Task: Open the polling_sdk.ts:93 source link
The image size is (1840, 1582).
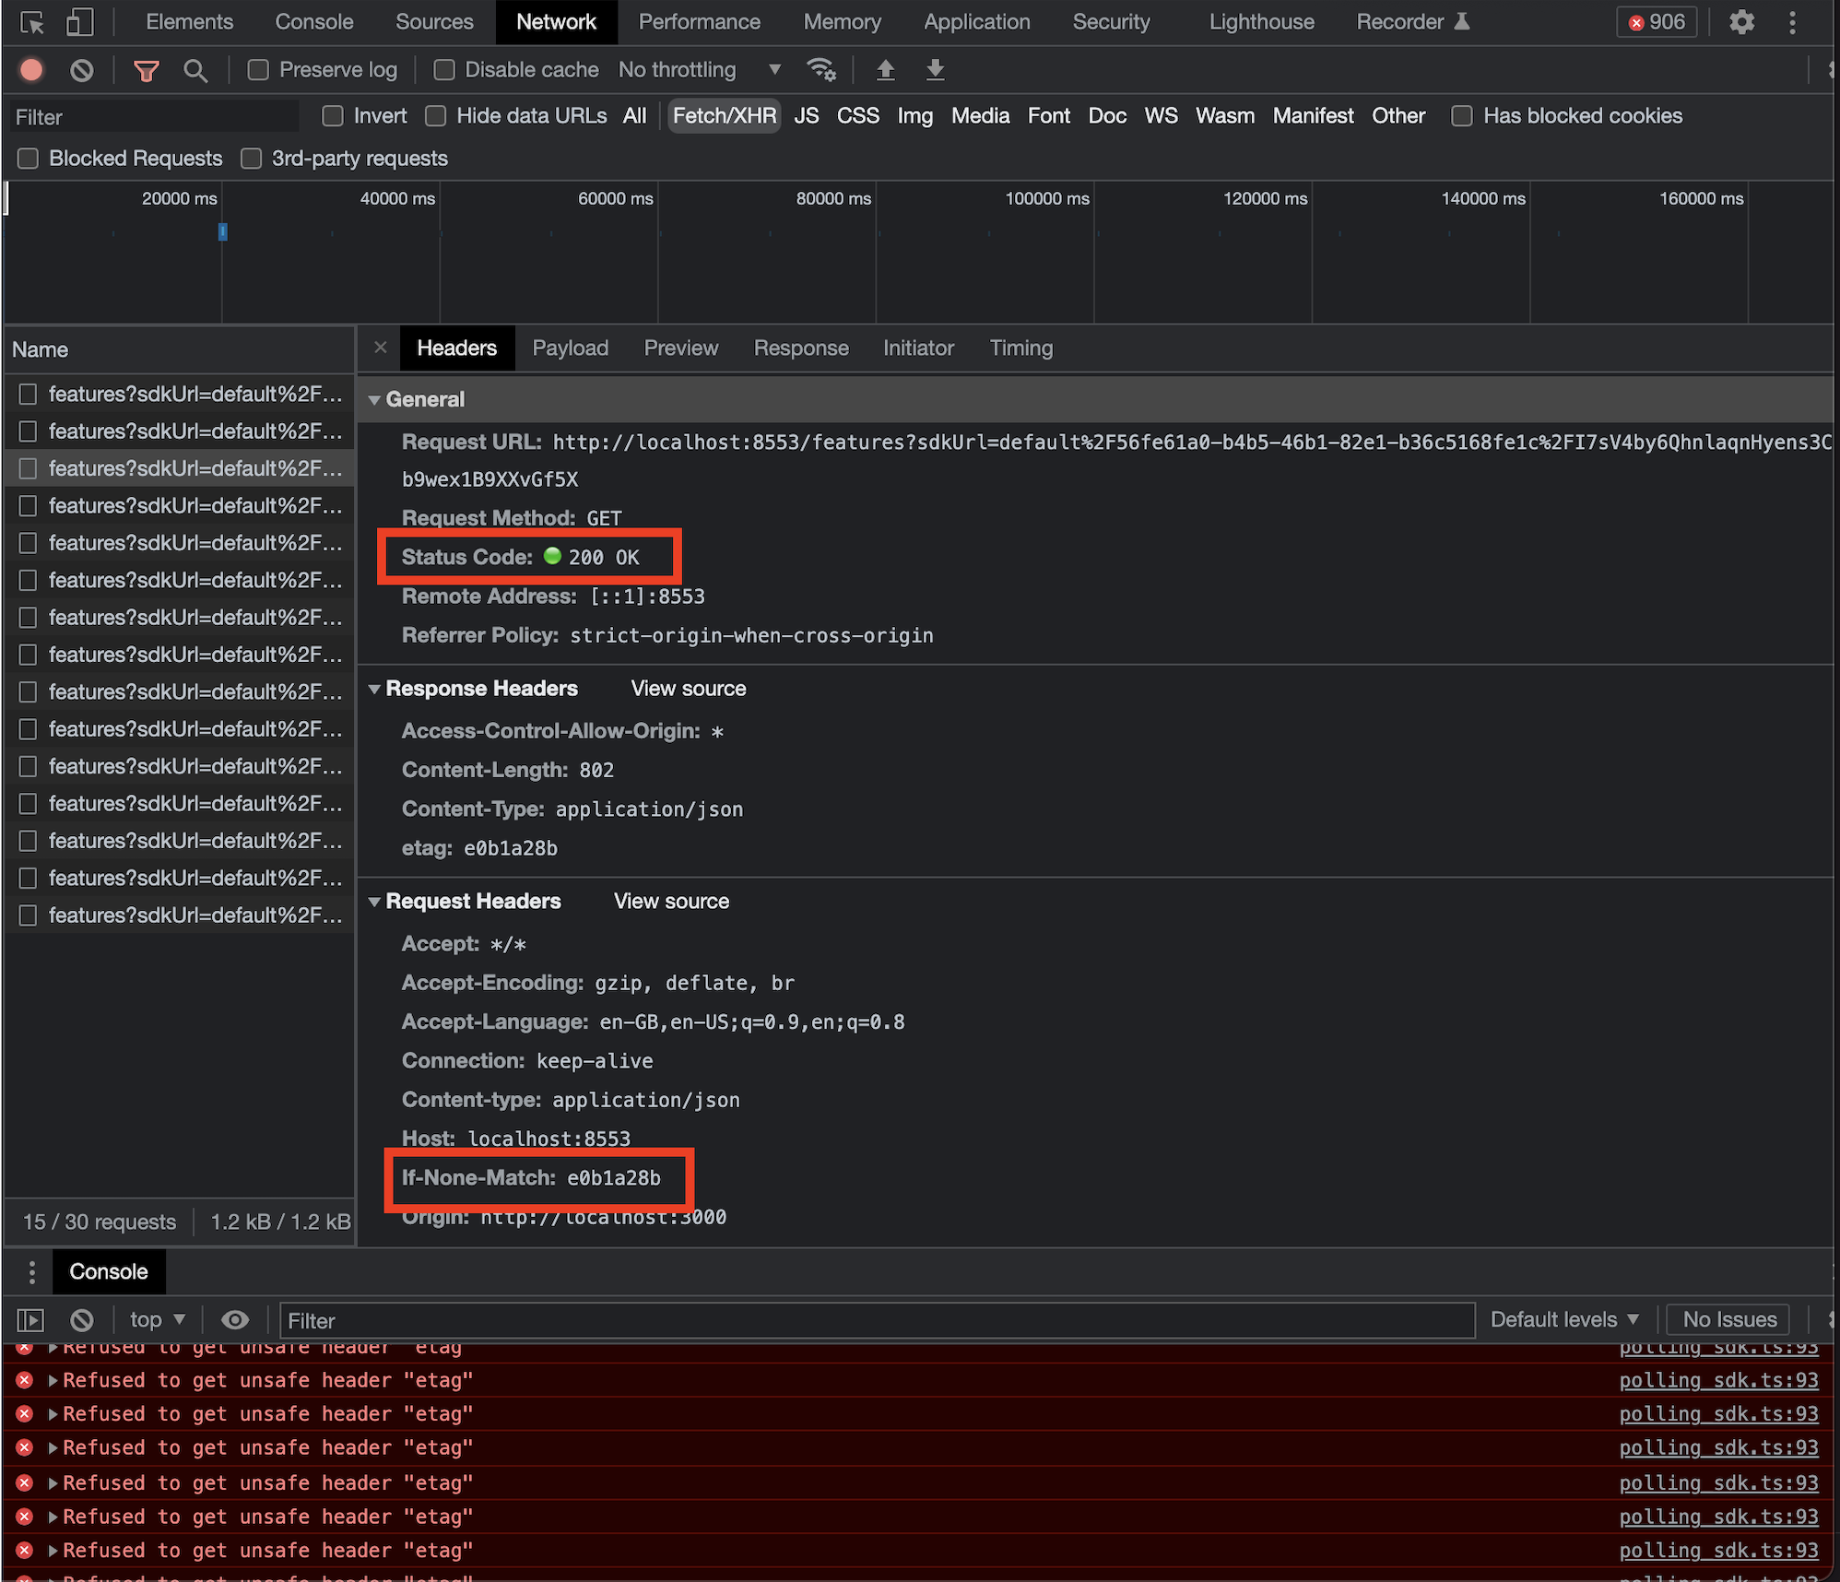Action: (1718, 1380)
